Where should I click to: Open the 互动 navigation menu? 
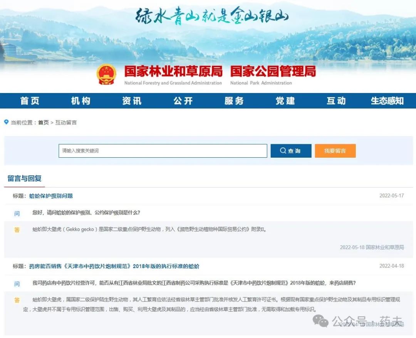[336, 101]
